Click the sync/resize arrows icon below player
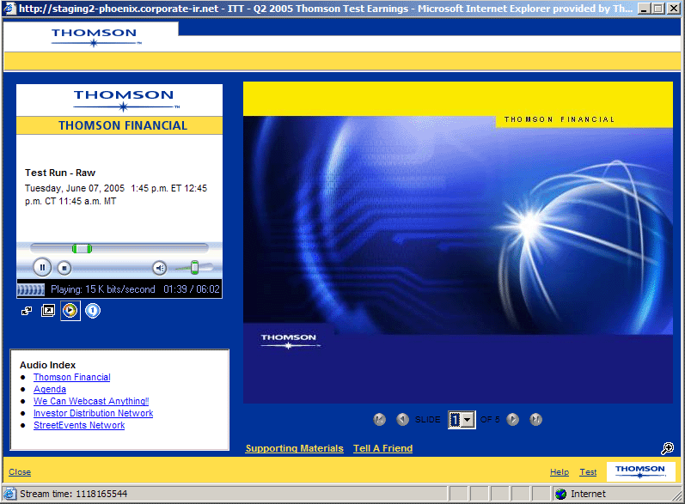The image size is (685, 504). [27, 311]
